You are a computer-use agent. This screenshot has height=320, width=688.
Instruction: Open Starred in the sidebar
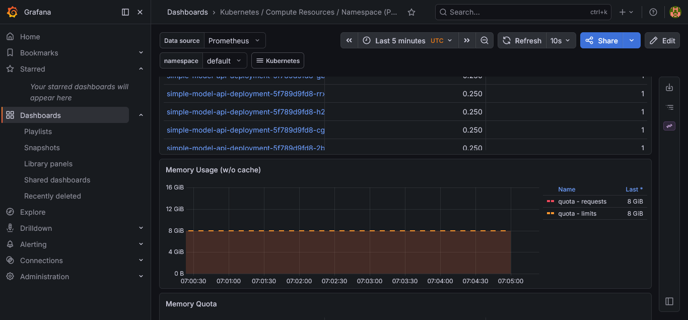click(32, 69)
